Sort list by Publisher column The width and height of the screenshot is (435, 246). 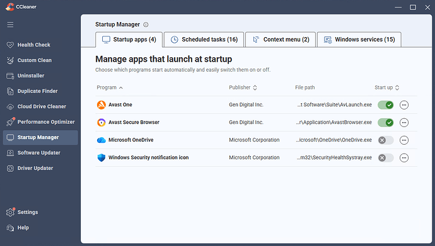coord(243,87)
